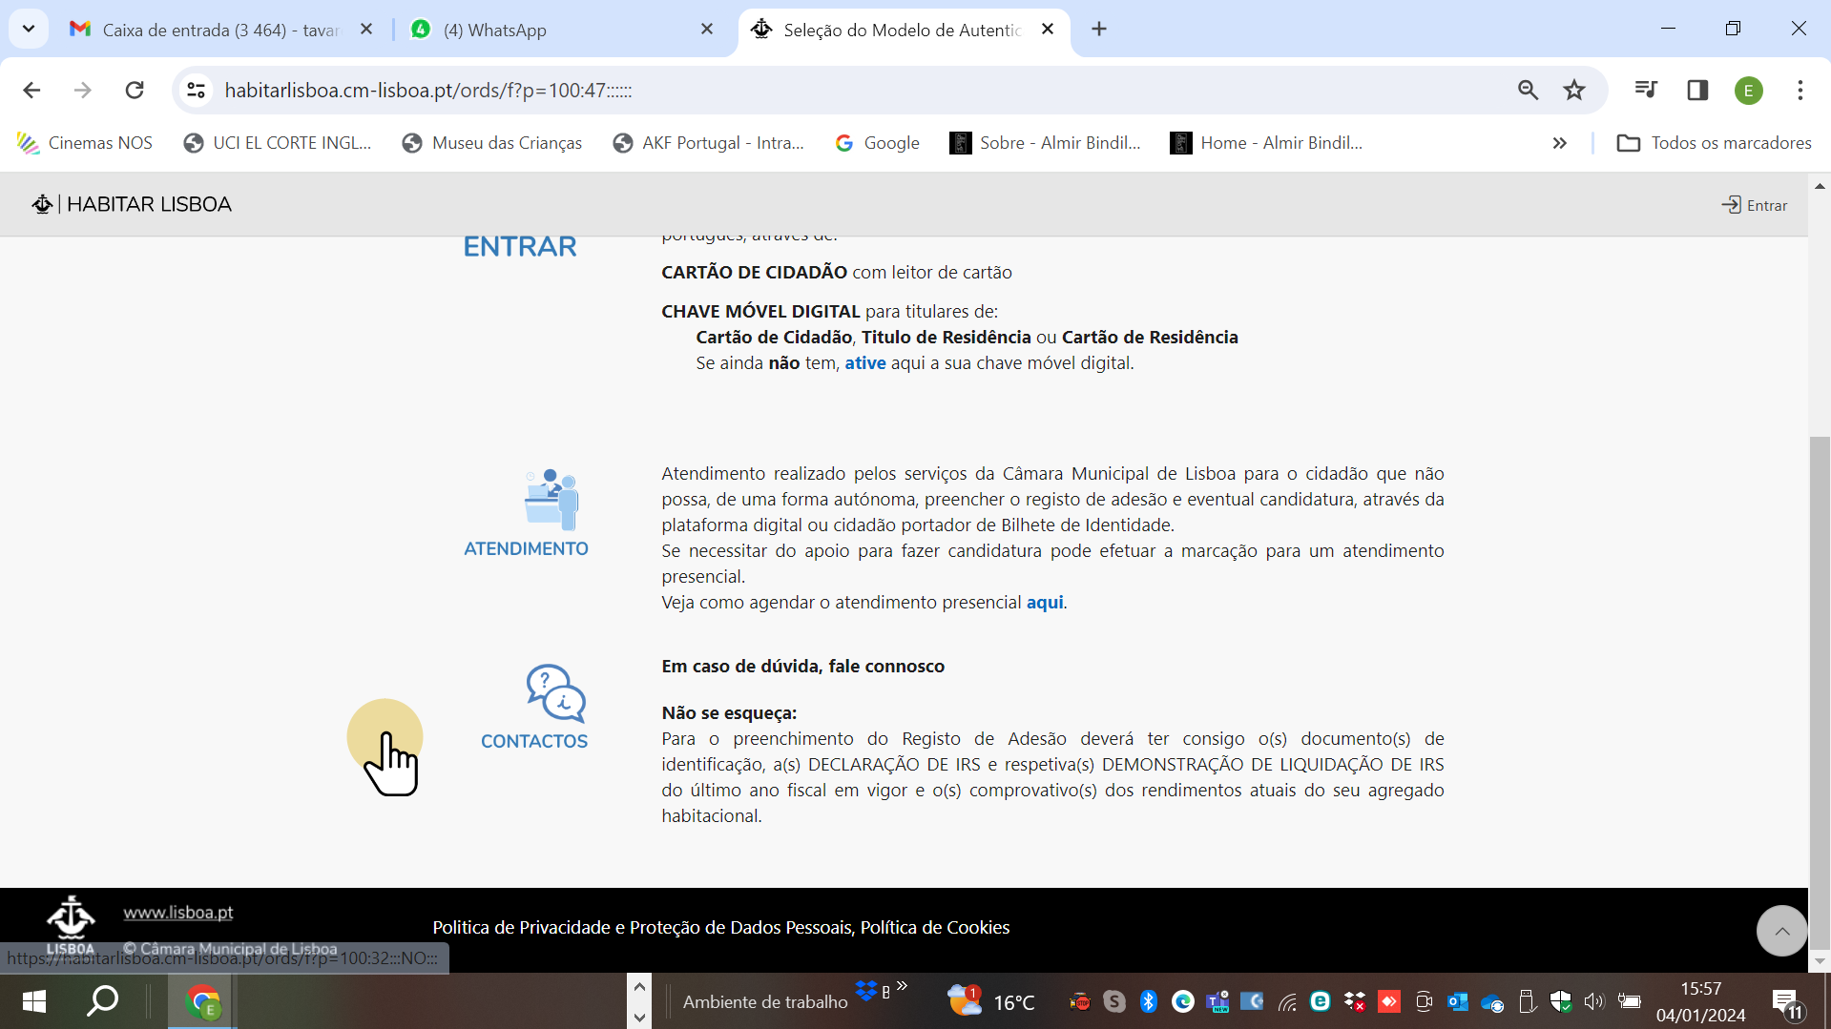Click the Atendimento service desk icon
Image resolution: width=1831 pixels, height=1029 pixels.
[x=551, y=499]
